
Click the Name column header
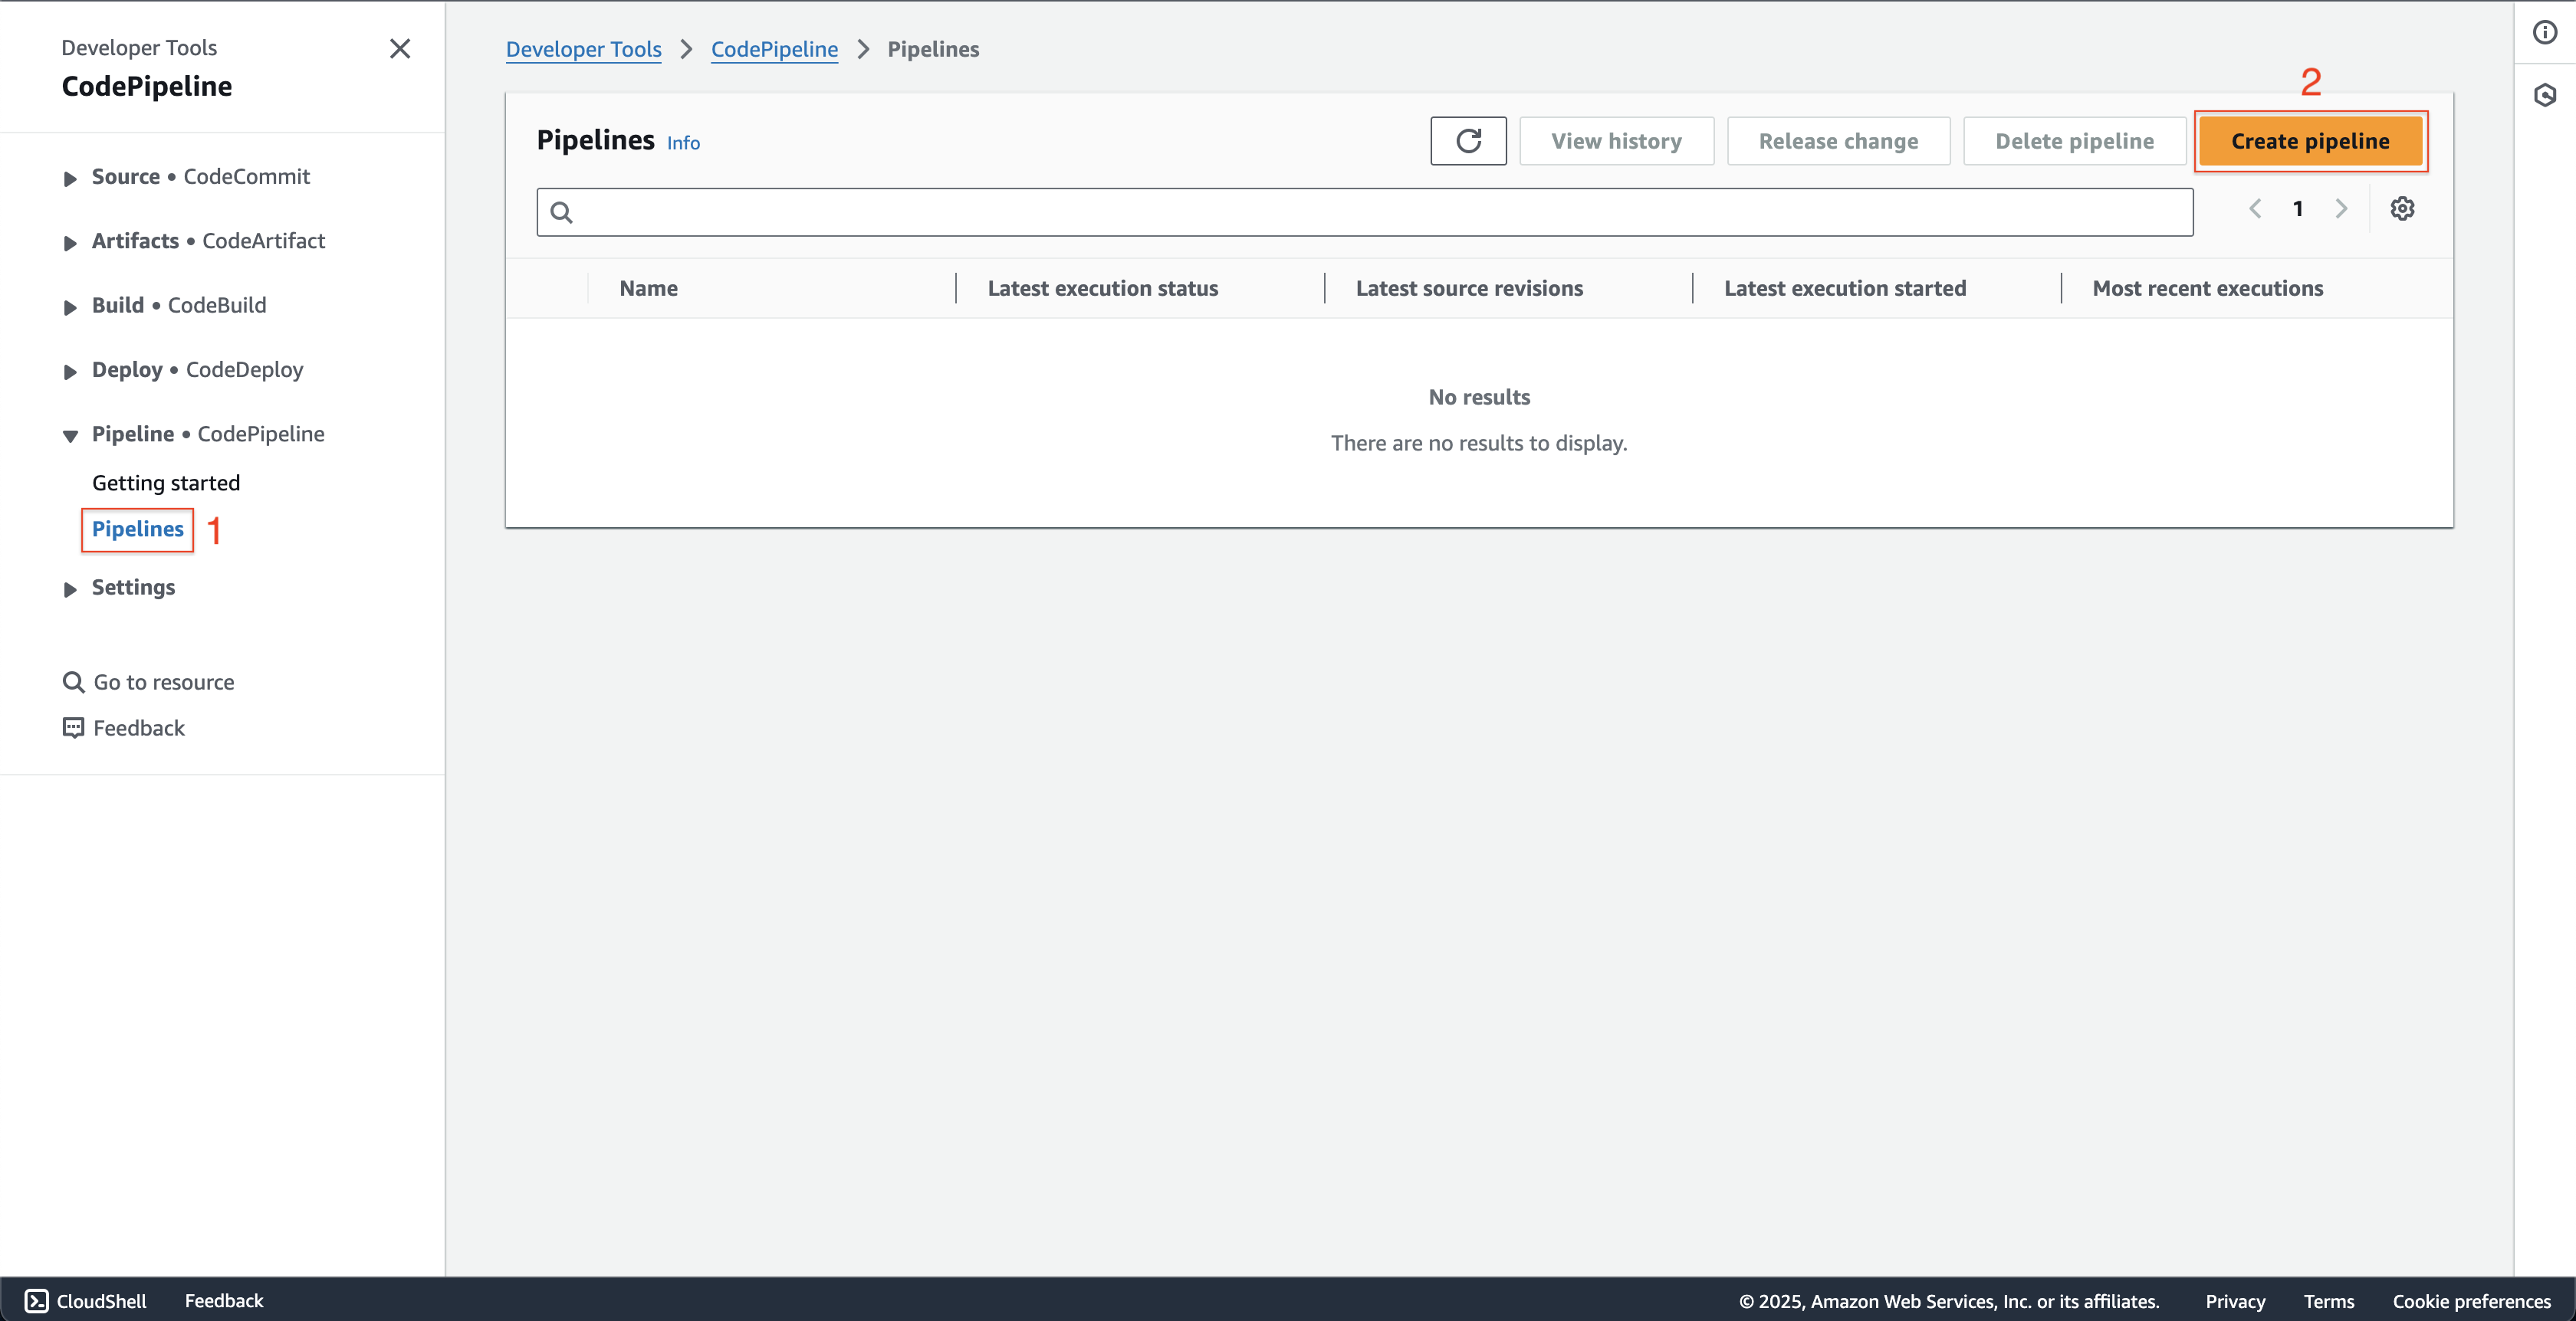point(648,288)
